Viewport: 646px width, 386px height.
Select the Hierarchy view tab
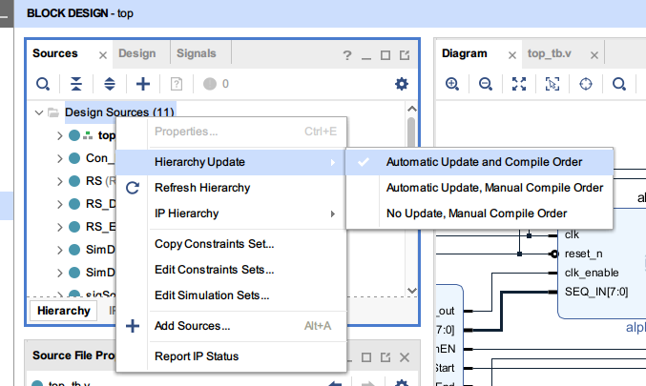click(x=64, y=311)
